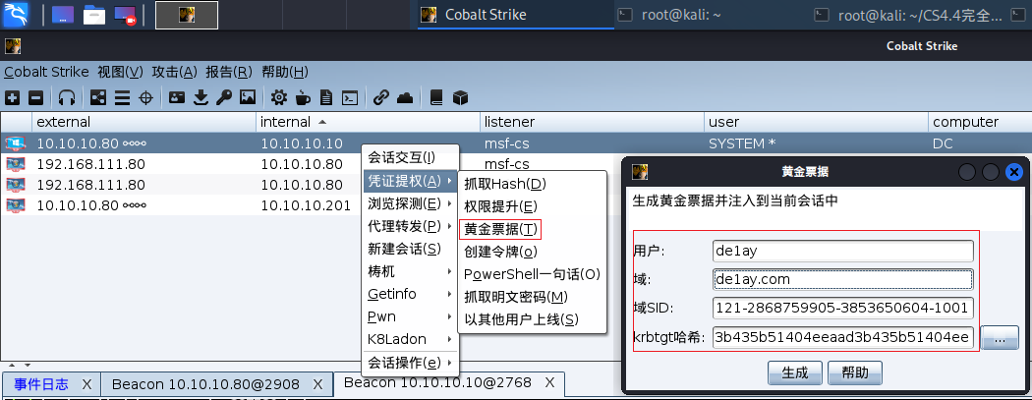The image size is (1032, 400).
Task: Open help with the book icon
Action: coord(436,98)
